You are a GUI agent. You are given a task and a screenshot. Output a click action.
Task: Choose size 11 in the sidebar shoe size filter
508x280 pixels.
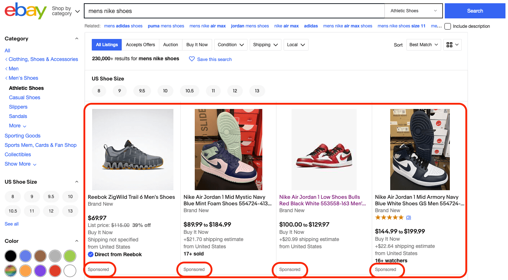[32, 211]
